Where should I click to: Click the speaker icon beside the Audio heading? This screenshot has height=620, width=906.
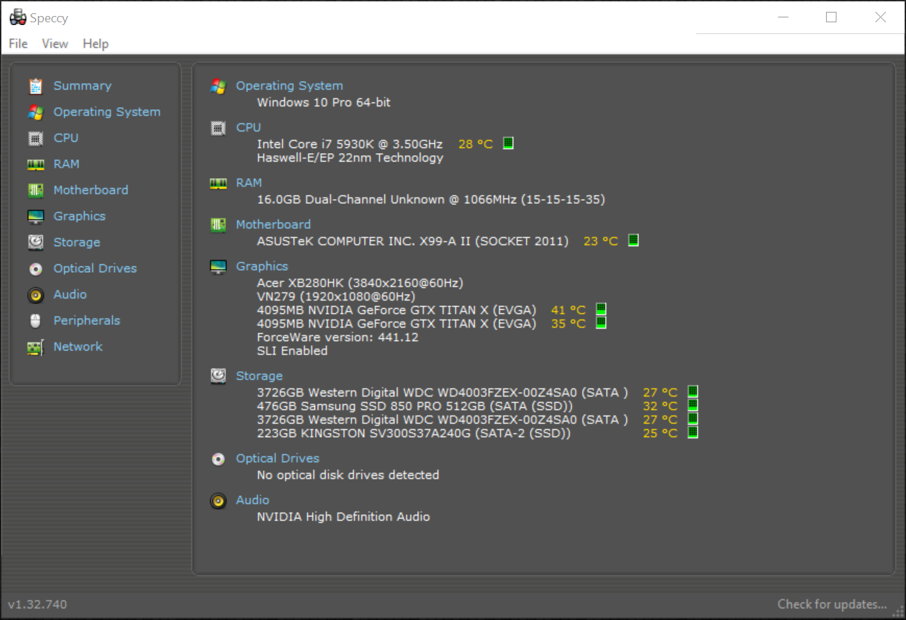tap(218, 500)
